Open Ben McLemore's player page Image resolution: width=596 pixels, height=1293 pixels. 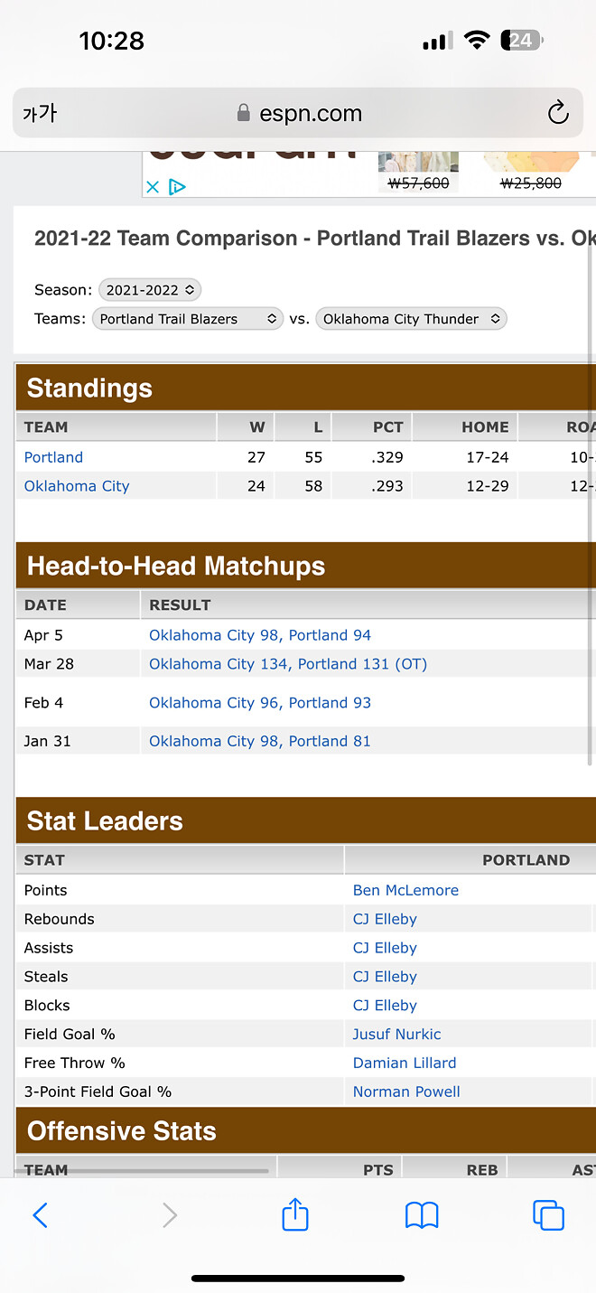pos(405,890)
